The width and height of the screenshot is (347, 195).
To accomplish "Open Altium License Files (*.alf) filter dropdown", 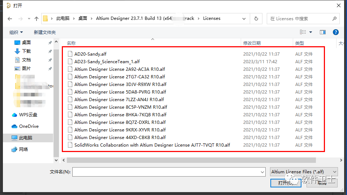I will click(304, 172).
